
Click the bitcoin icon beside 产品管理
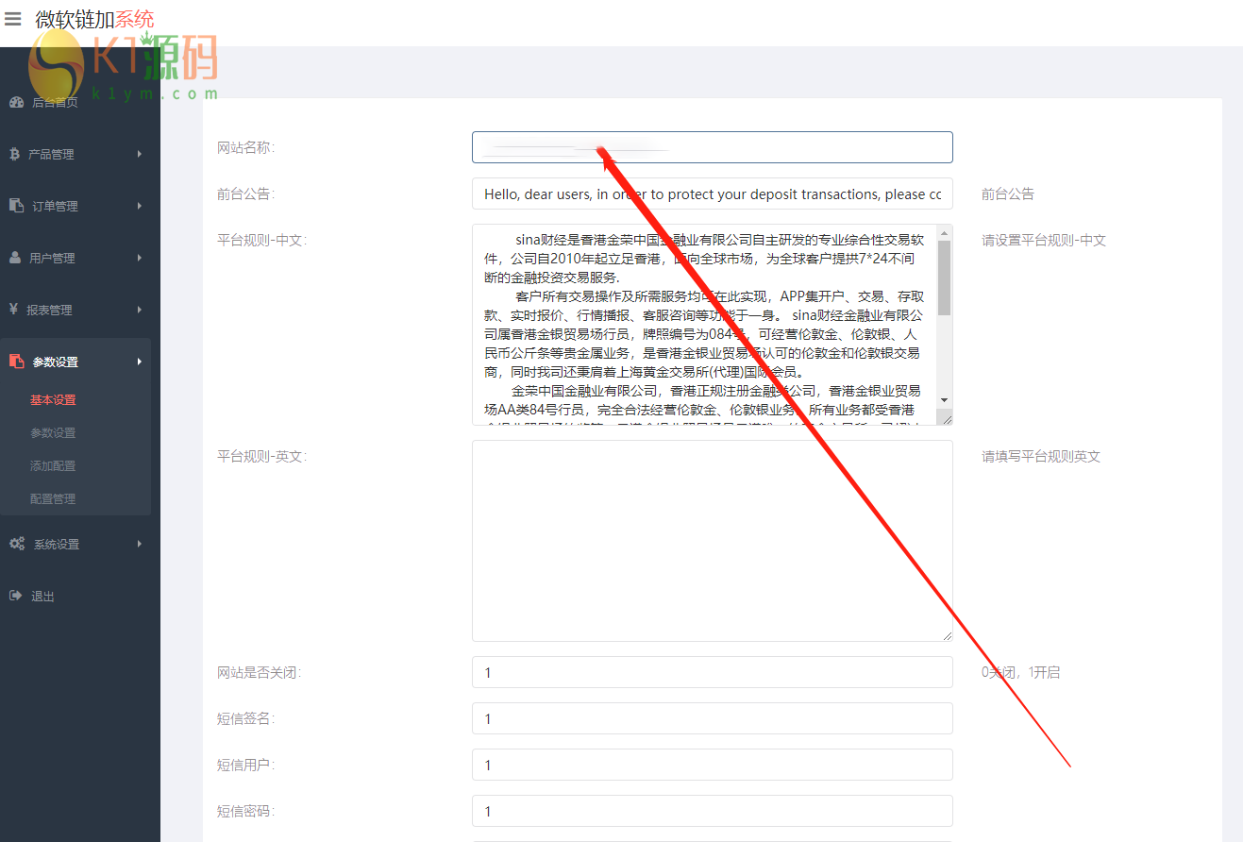(14, 154)
